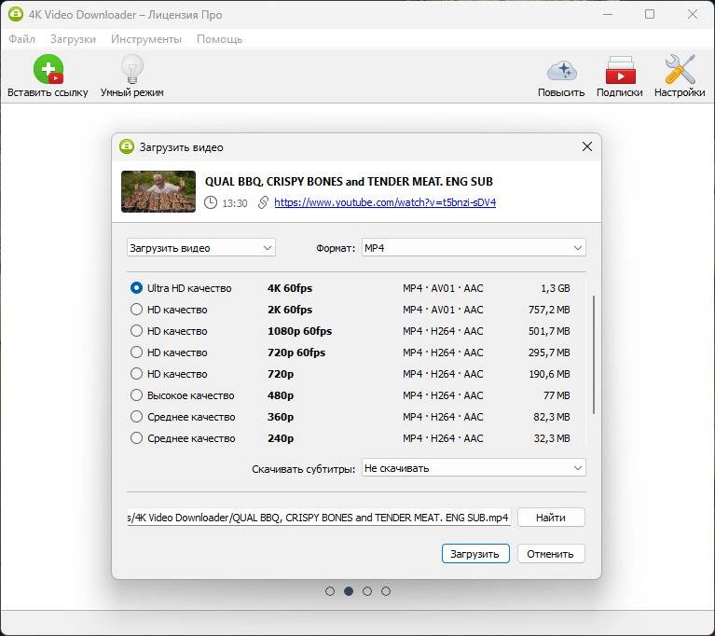This screenshot has width=715, height=636.
Task: Click the '501,7 MB' size value
Action: point(549,331)
